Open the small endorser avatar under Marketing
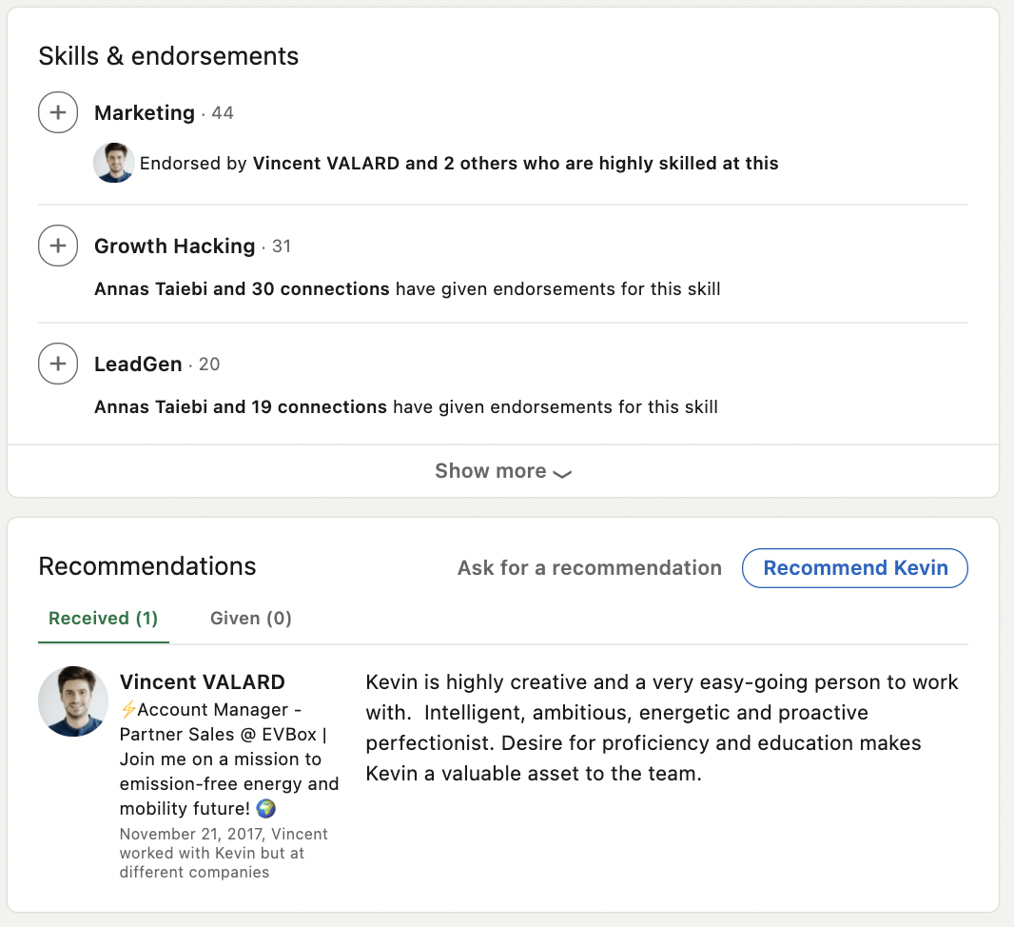Viewport: 1014px width, 927px height. tap(114, 163)
